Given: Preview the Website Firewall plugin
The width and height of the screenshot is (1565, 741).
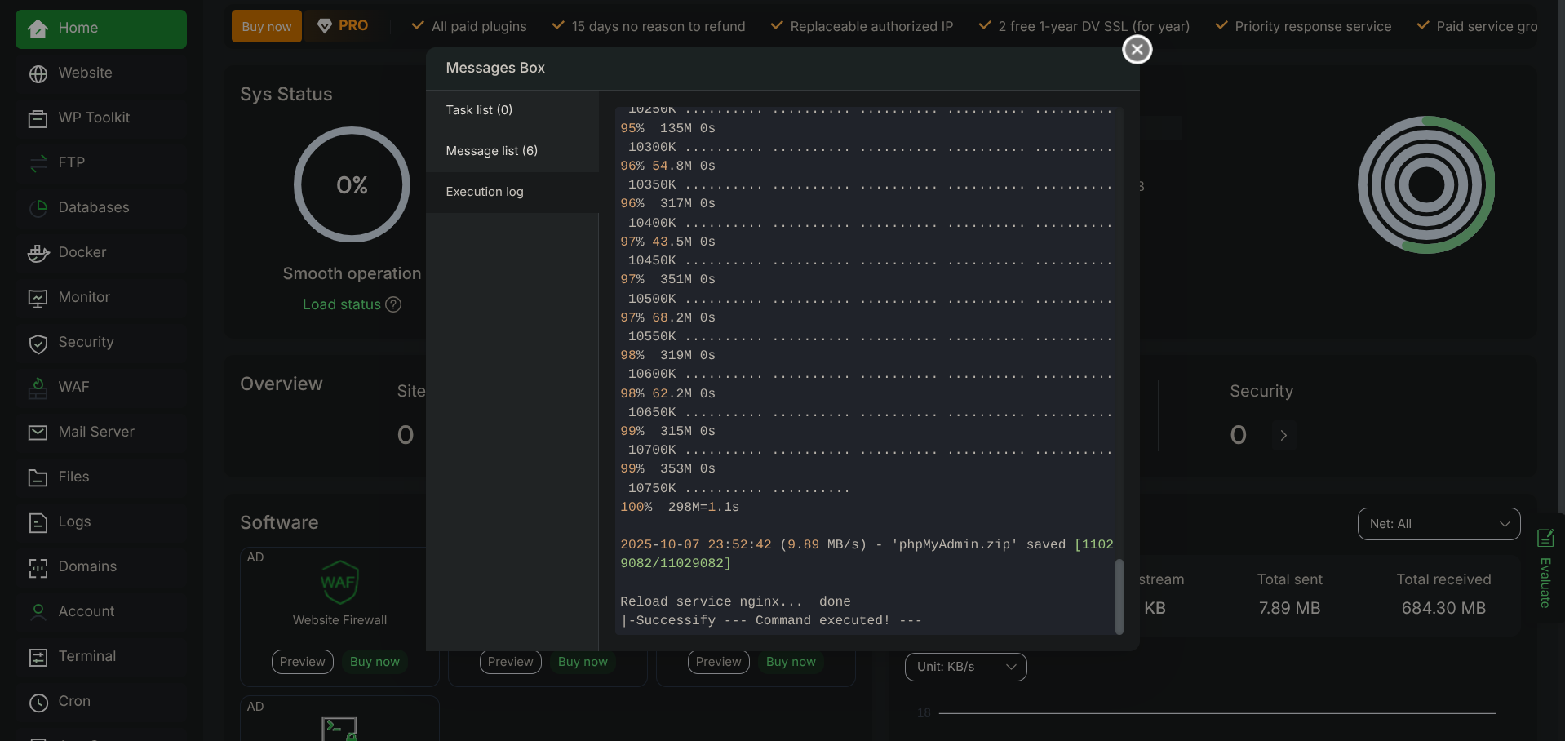Looking at the screenshot, I should 302,662.
